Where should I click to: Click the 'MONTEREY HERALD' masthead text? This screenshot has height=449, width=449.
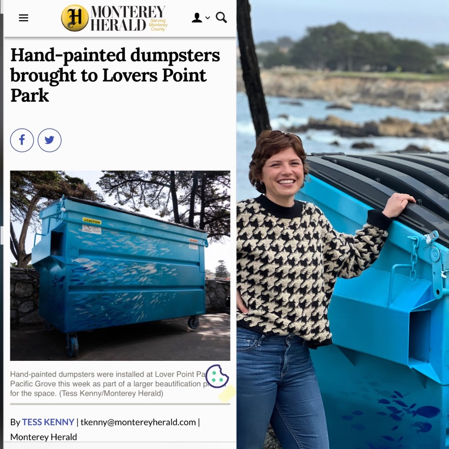click(x=128, y=18)
